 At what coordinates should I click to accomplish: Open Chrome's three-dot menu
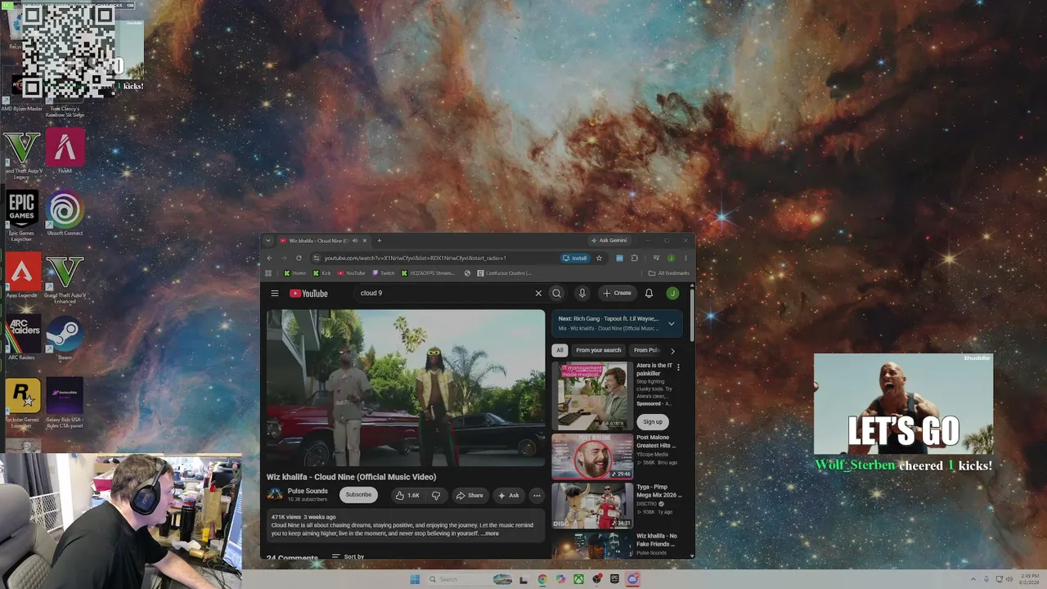pos(685,259)
